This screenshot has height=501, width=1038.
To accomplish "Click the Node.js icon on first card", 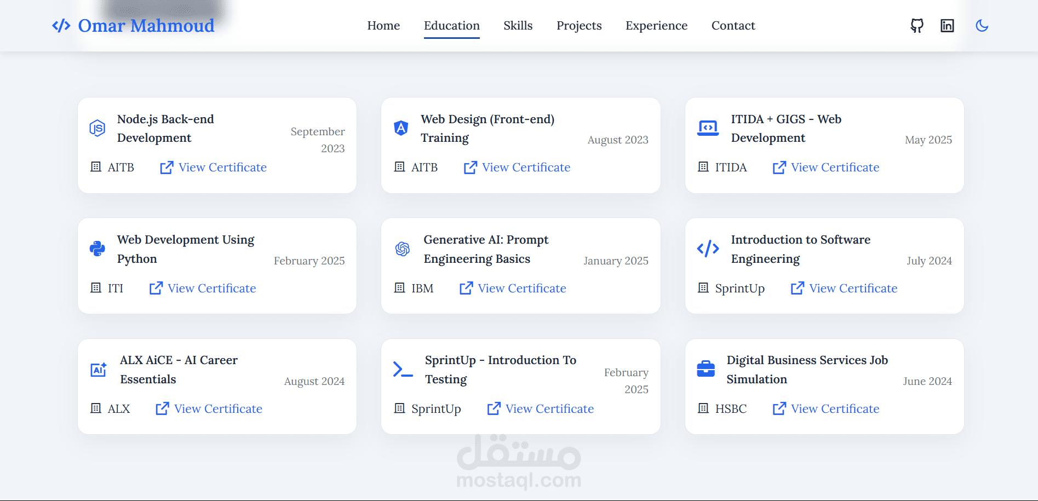I will [x=98, y=128].
